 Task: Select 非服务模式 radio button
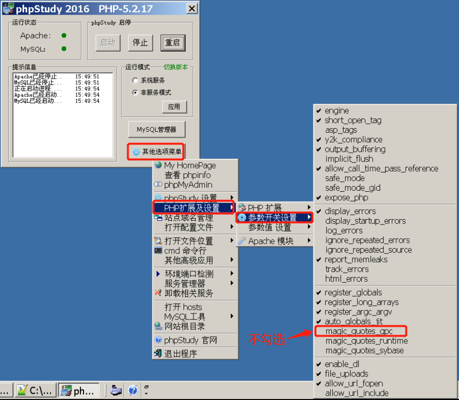[x=135, y=92]
